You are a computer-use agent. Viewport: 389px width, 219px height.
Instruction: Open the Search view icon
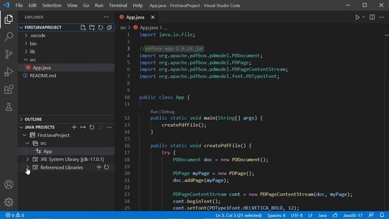(x=9, y=36)
